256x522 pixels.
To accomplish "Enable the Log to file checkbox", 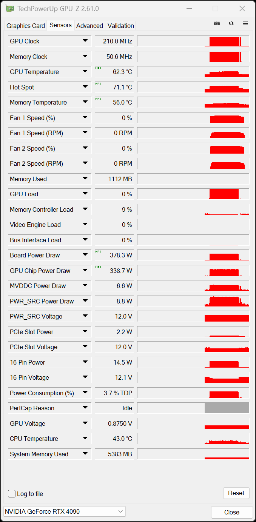I will tap(12, 494).
